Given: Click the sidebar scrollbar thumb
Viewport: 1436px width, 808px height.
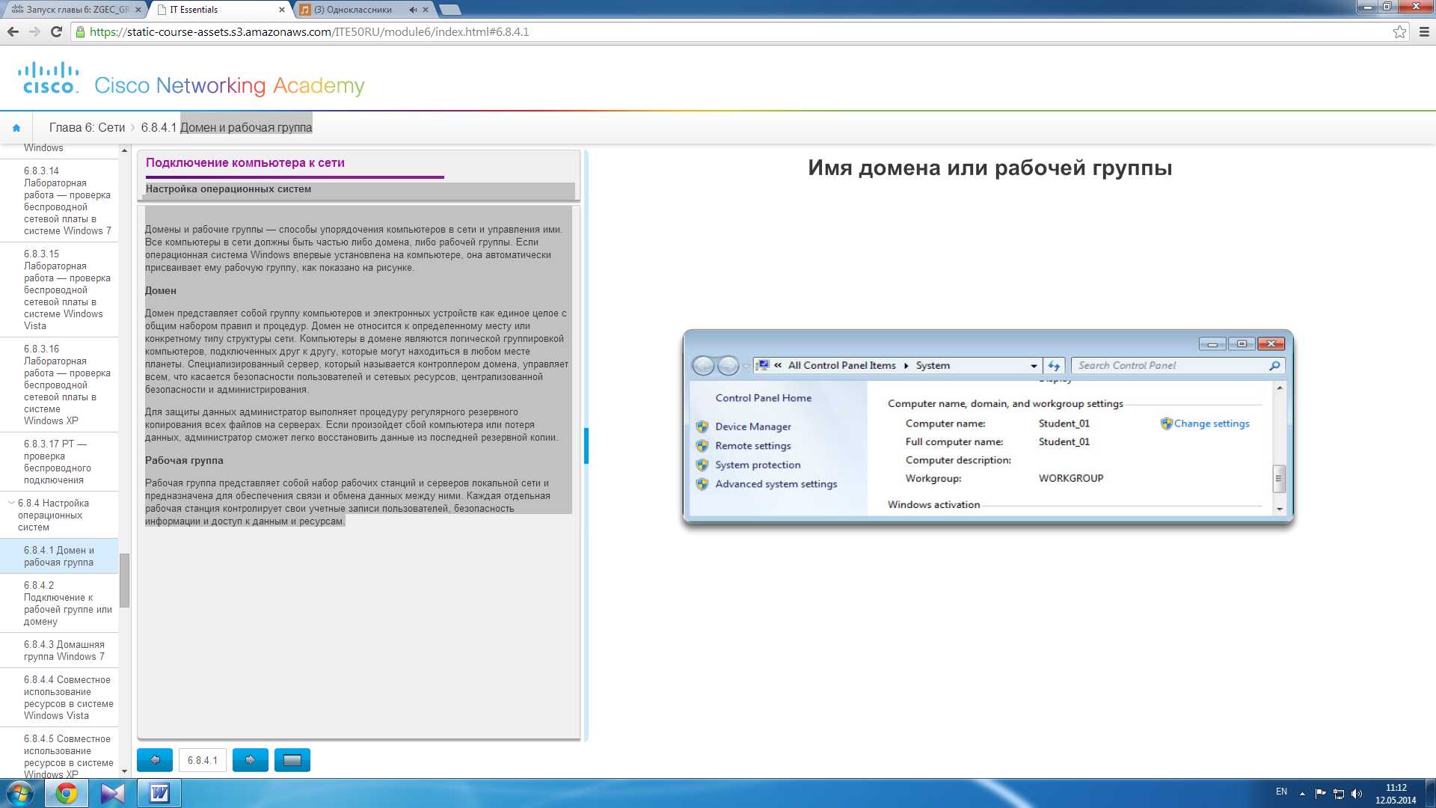Looking at the screenshot, I should [124, 581].
